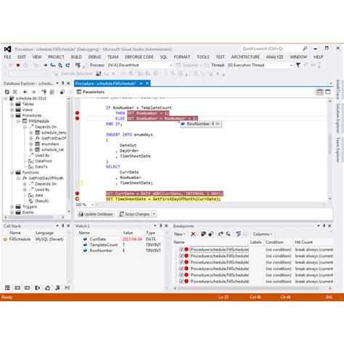Viewport: 344px width, 344px height.
Task: Open the Team Explorer side tab
Action: (338, 150)
